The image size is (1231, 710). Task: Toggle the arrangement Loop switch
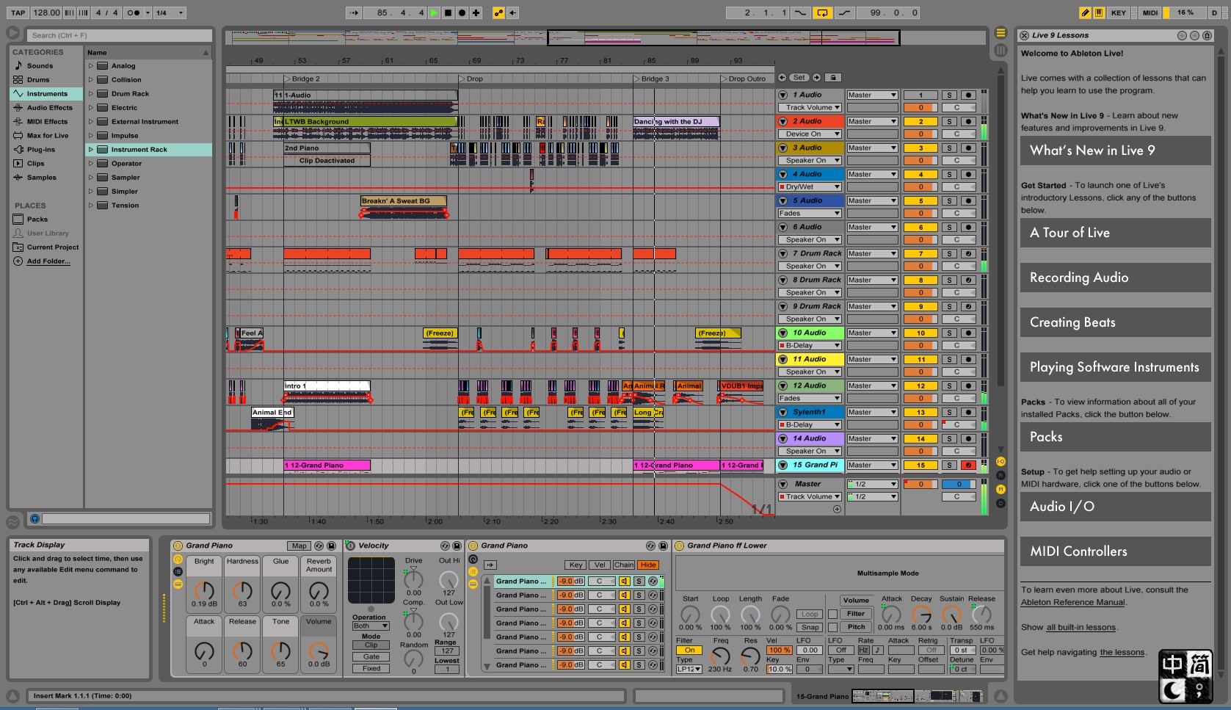tap(822, 12)
